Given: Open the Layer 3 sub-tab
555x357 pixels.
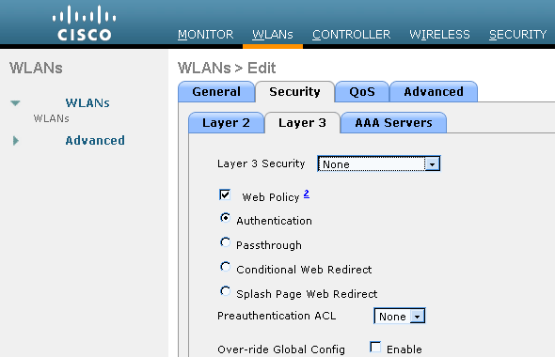Looking at the screenshot, I should coord(302,123).
